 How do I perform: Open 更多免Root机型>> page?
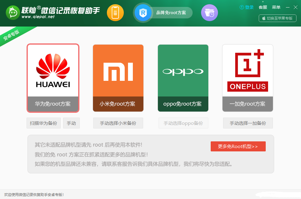[238, 146]
